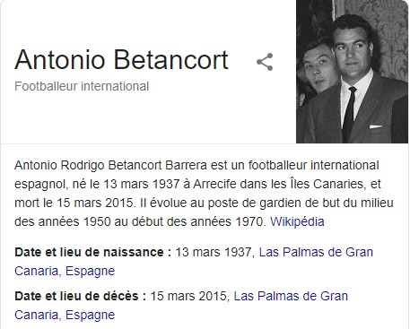The image size is (410, 329).
Task: Click the name Antonio Rodrigo opening the description
Action: 59,165
